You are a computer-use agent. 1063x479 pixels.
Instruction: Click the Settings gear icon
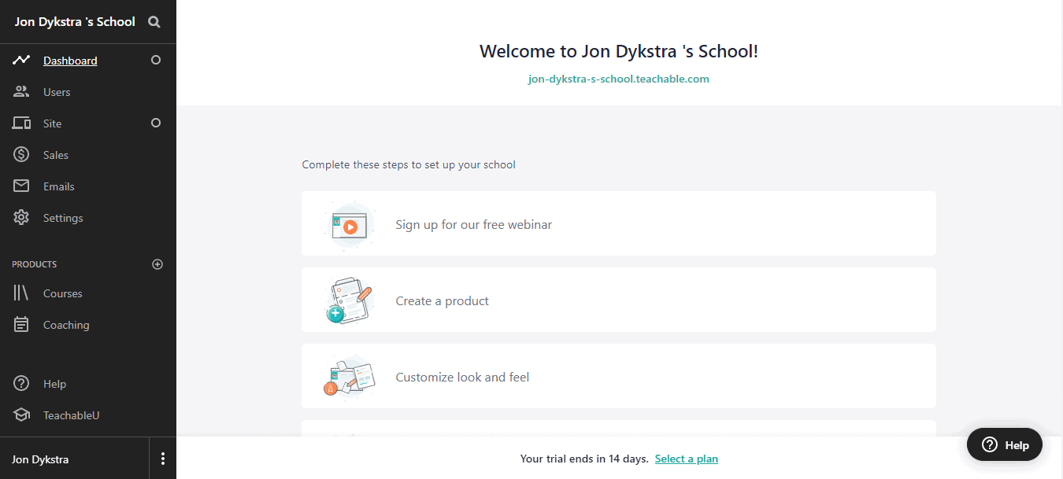click(x=21, y=218)
